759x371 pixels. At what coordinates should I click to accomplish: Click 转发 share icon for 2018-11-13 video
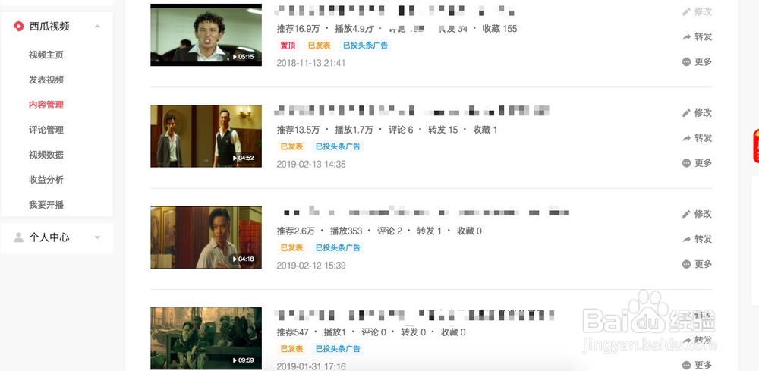tap(686, 36)
